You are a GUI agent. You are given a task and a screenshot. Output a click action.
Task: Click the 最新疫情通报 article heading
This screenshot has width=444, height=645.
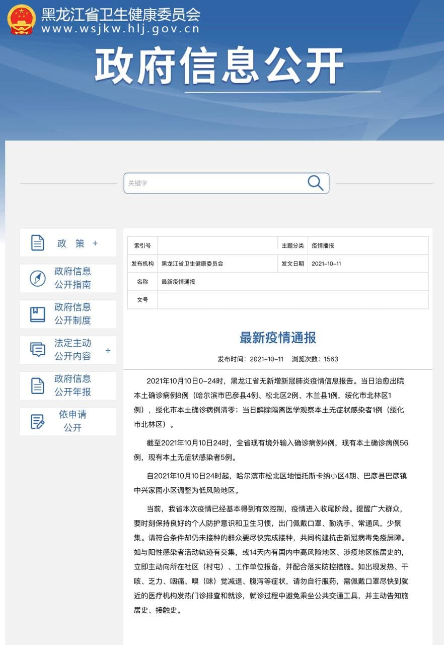[278, 338]
